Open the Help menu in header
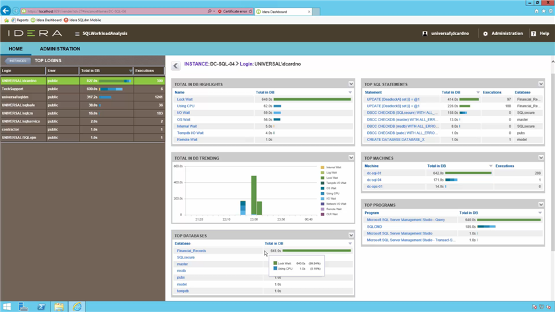This screenshot has height=312, width=555. pos(544,33)
